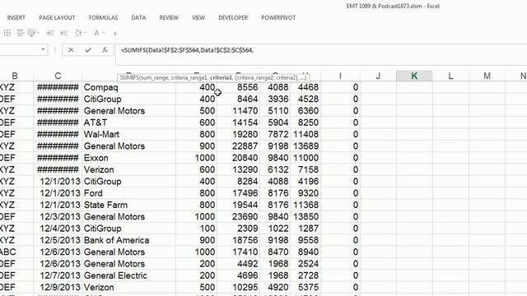The image size is (527, 296).
Task: Select column L header
Action: pos(450,76)
